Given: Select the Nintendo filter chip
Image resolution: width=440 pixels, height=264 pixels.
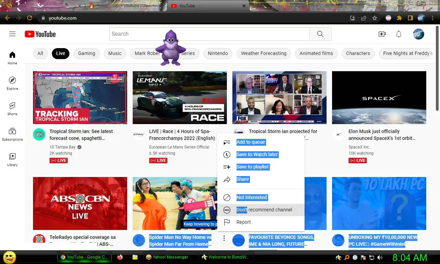Looking at the screenshot, I should (218, 53).
